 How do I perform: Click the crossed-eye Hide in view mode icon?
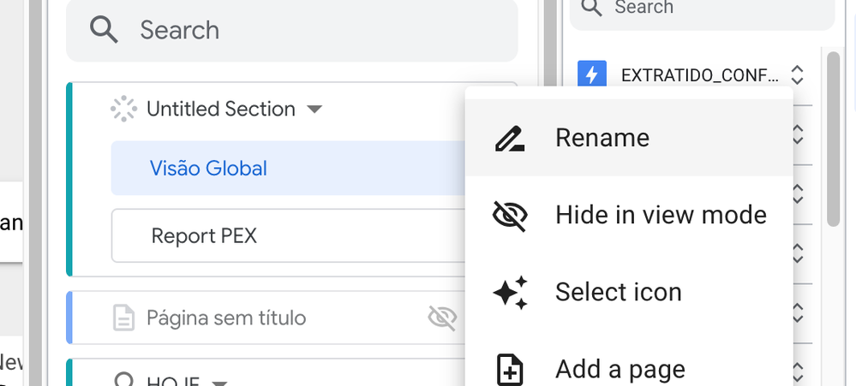coord(510,216)
